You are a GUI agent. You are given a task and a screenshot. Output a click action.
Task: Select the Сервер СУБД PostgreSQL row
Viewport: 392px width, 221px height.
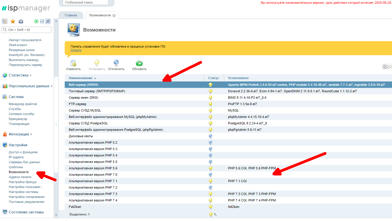tap(228, 123)
